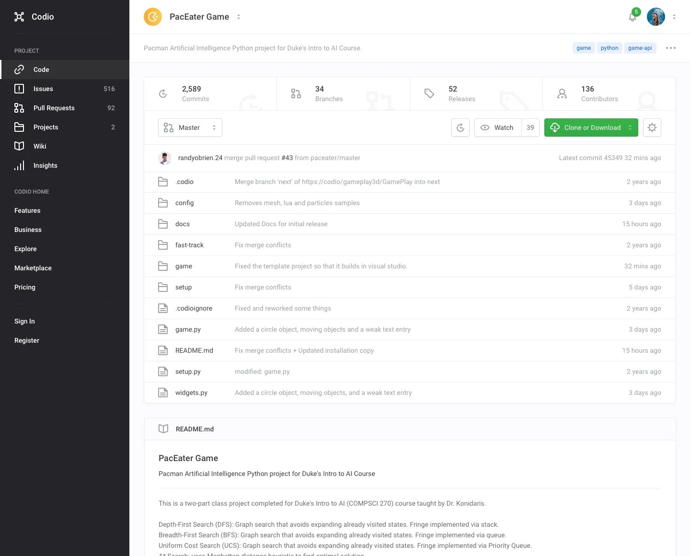Click Register in the sidebar
The image size is (690, 556).
point(27,340)
